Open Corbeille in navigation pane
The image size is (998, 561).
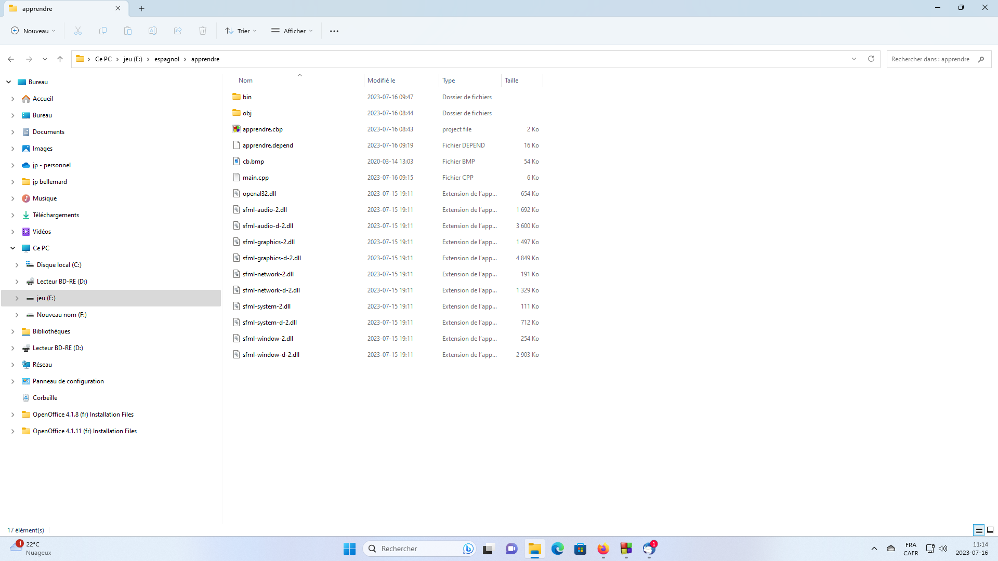[45, 398]
